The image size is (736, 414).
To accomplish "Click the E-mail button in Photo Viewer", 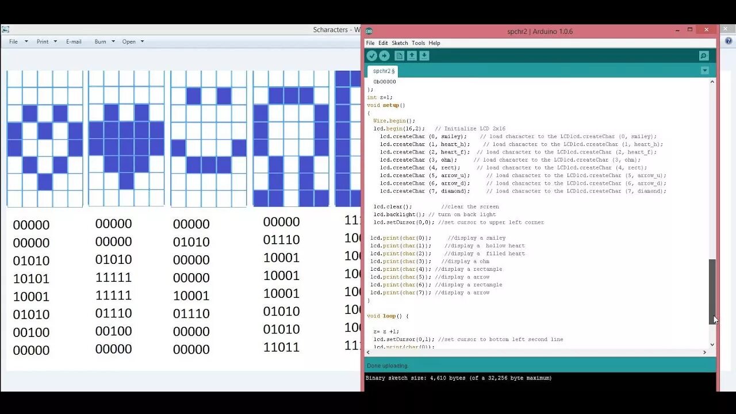I will (74, 41).
